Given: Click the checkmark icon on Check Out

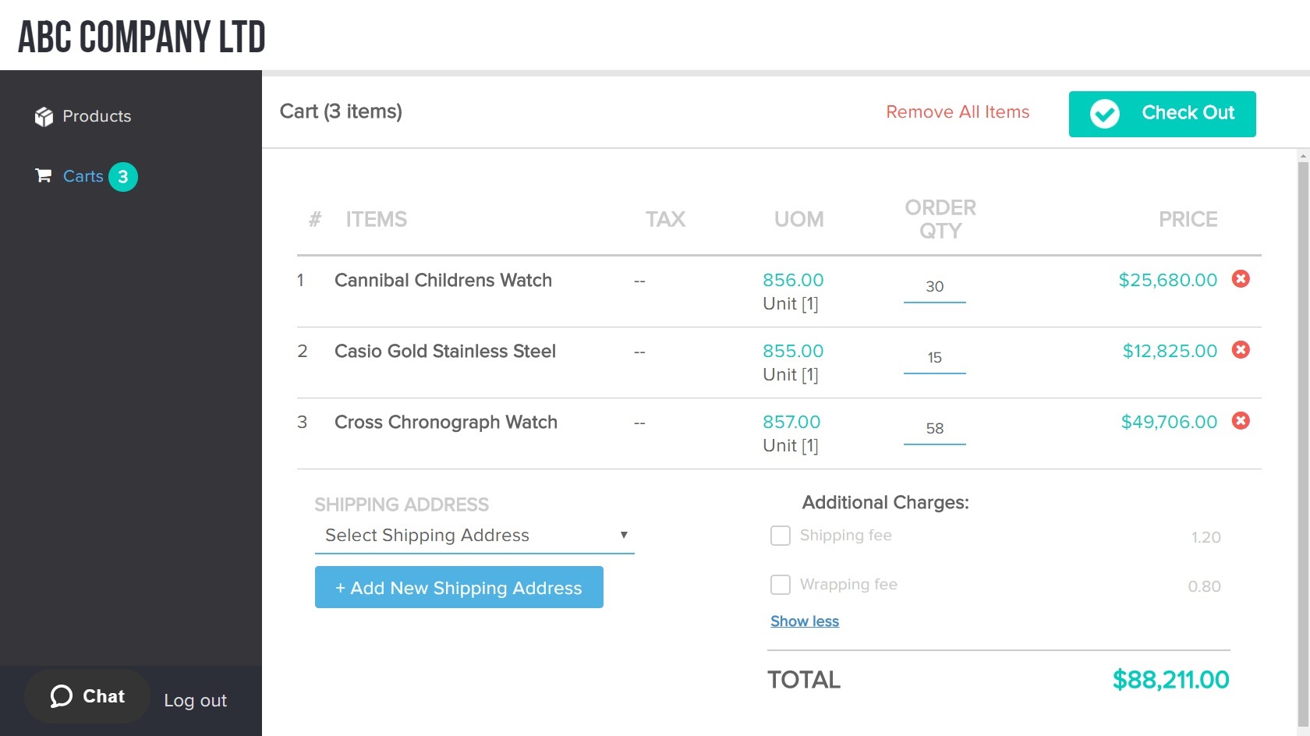Looking at the screenshot, I should coord(1104,114).
